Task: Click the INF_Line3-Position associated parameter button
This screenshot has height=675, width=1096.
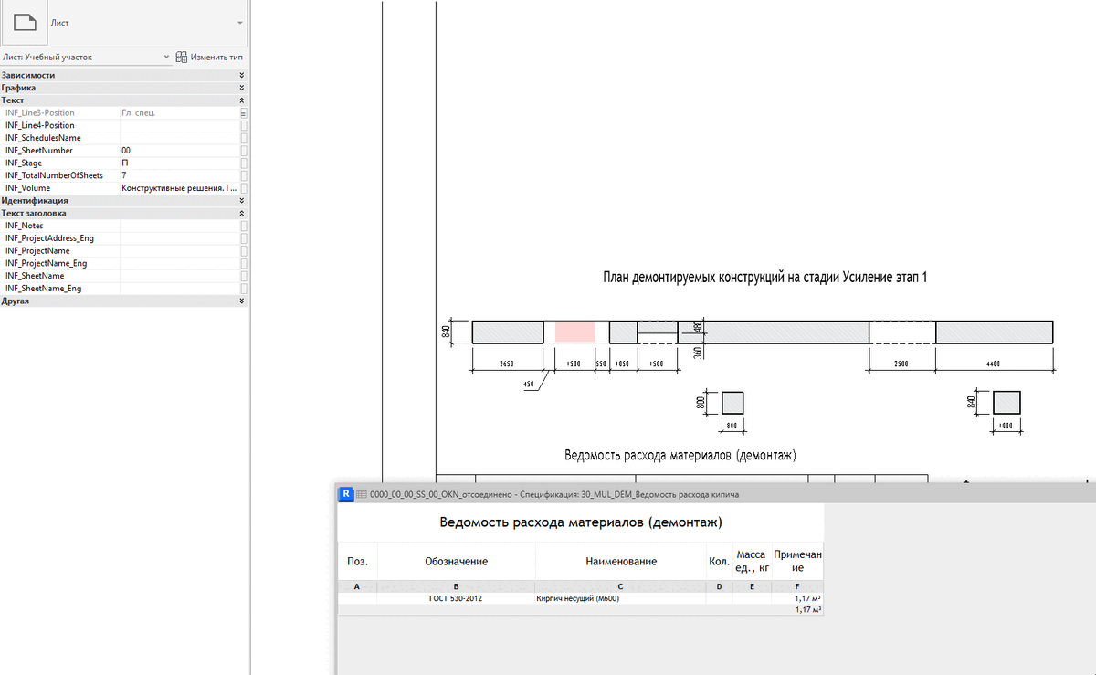Action: [x=244, y=112]
